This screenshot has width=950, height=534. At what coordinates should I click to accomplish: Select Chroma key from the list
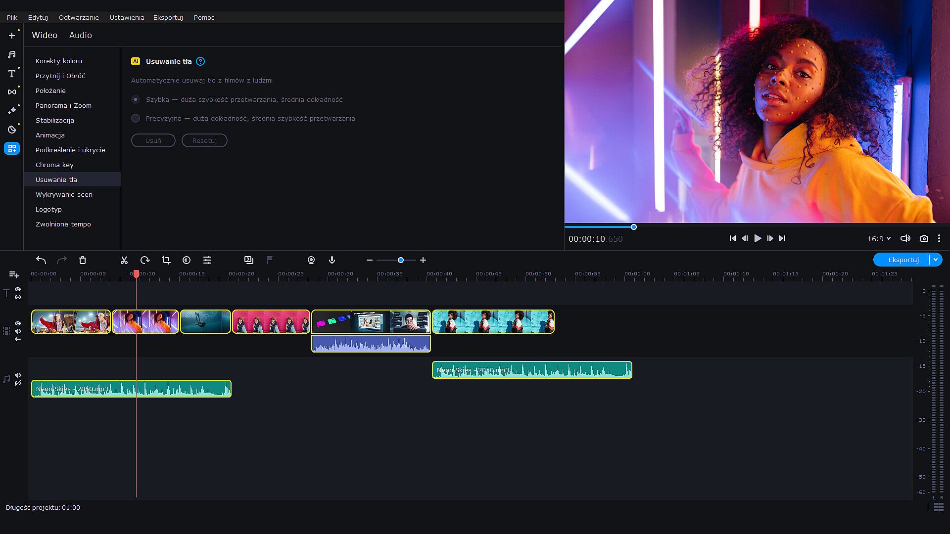click(54, 165)
